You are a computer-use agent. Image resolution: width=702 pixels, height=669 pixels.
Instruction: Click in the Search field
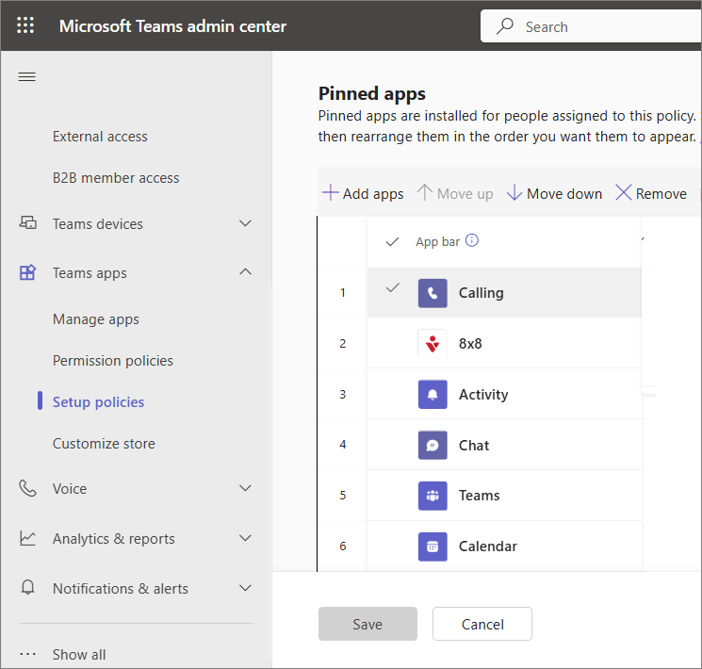point(603,26)
